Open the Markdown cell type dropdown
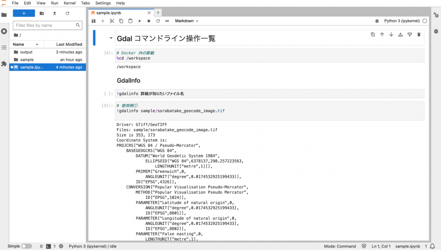The image size is (441, 250). [187, 21]
